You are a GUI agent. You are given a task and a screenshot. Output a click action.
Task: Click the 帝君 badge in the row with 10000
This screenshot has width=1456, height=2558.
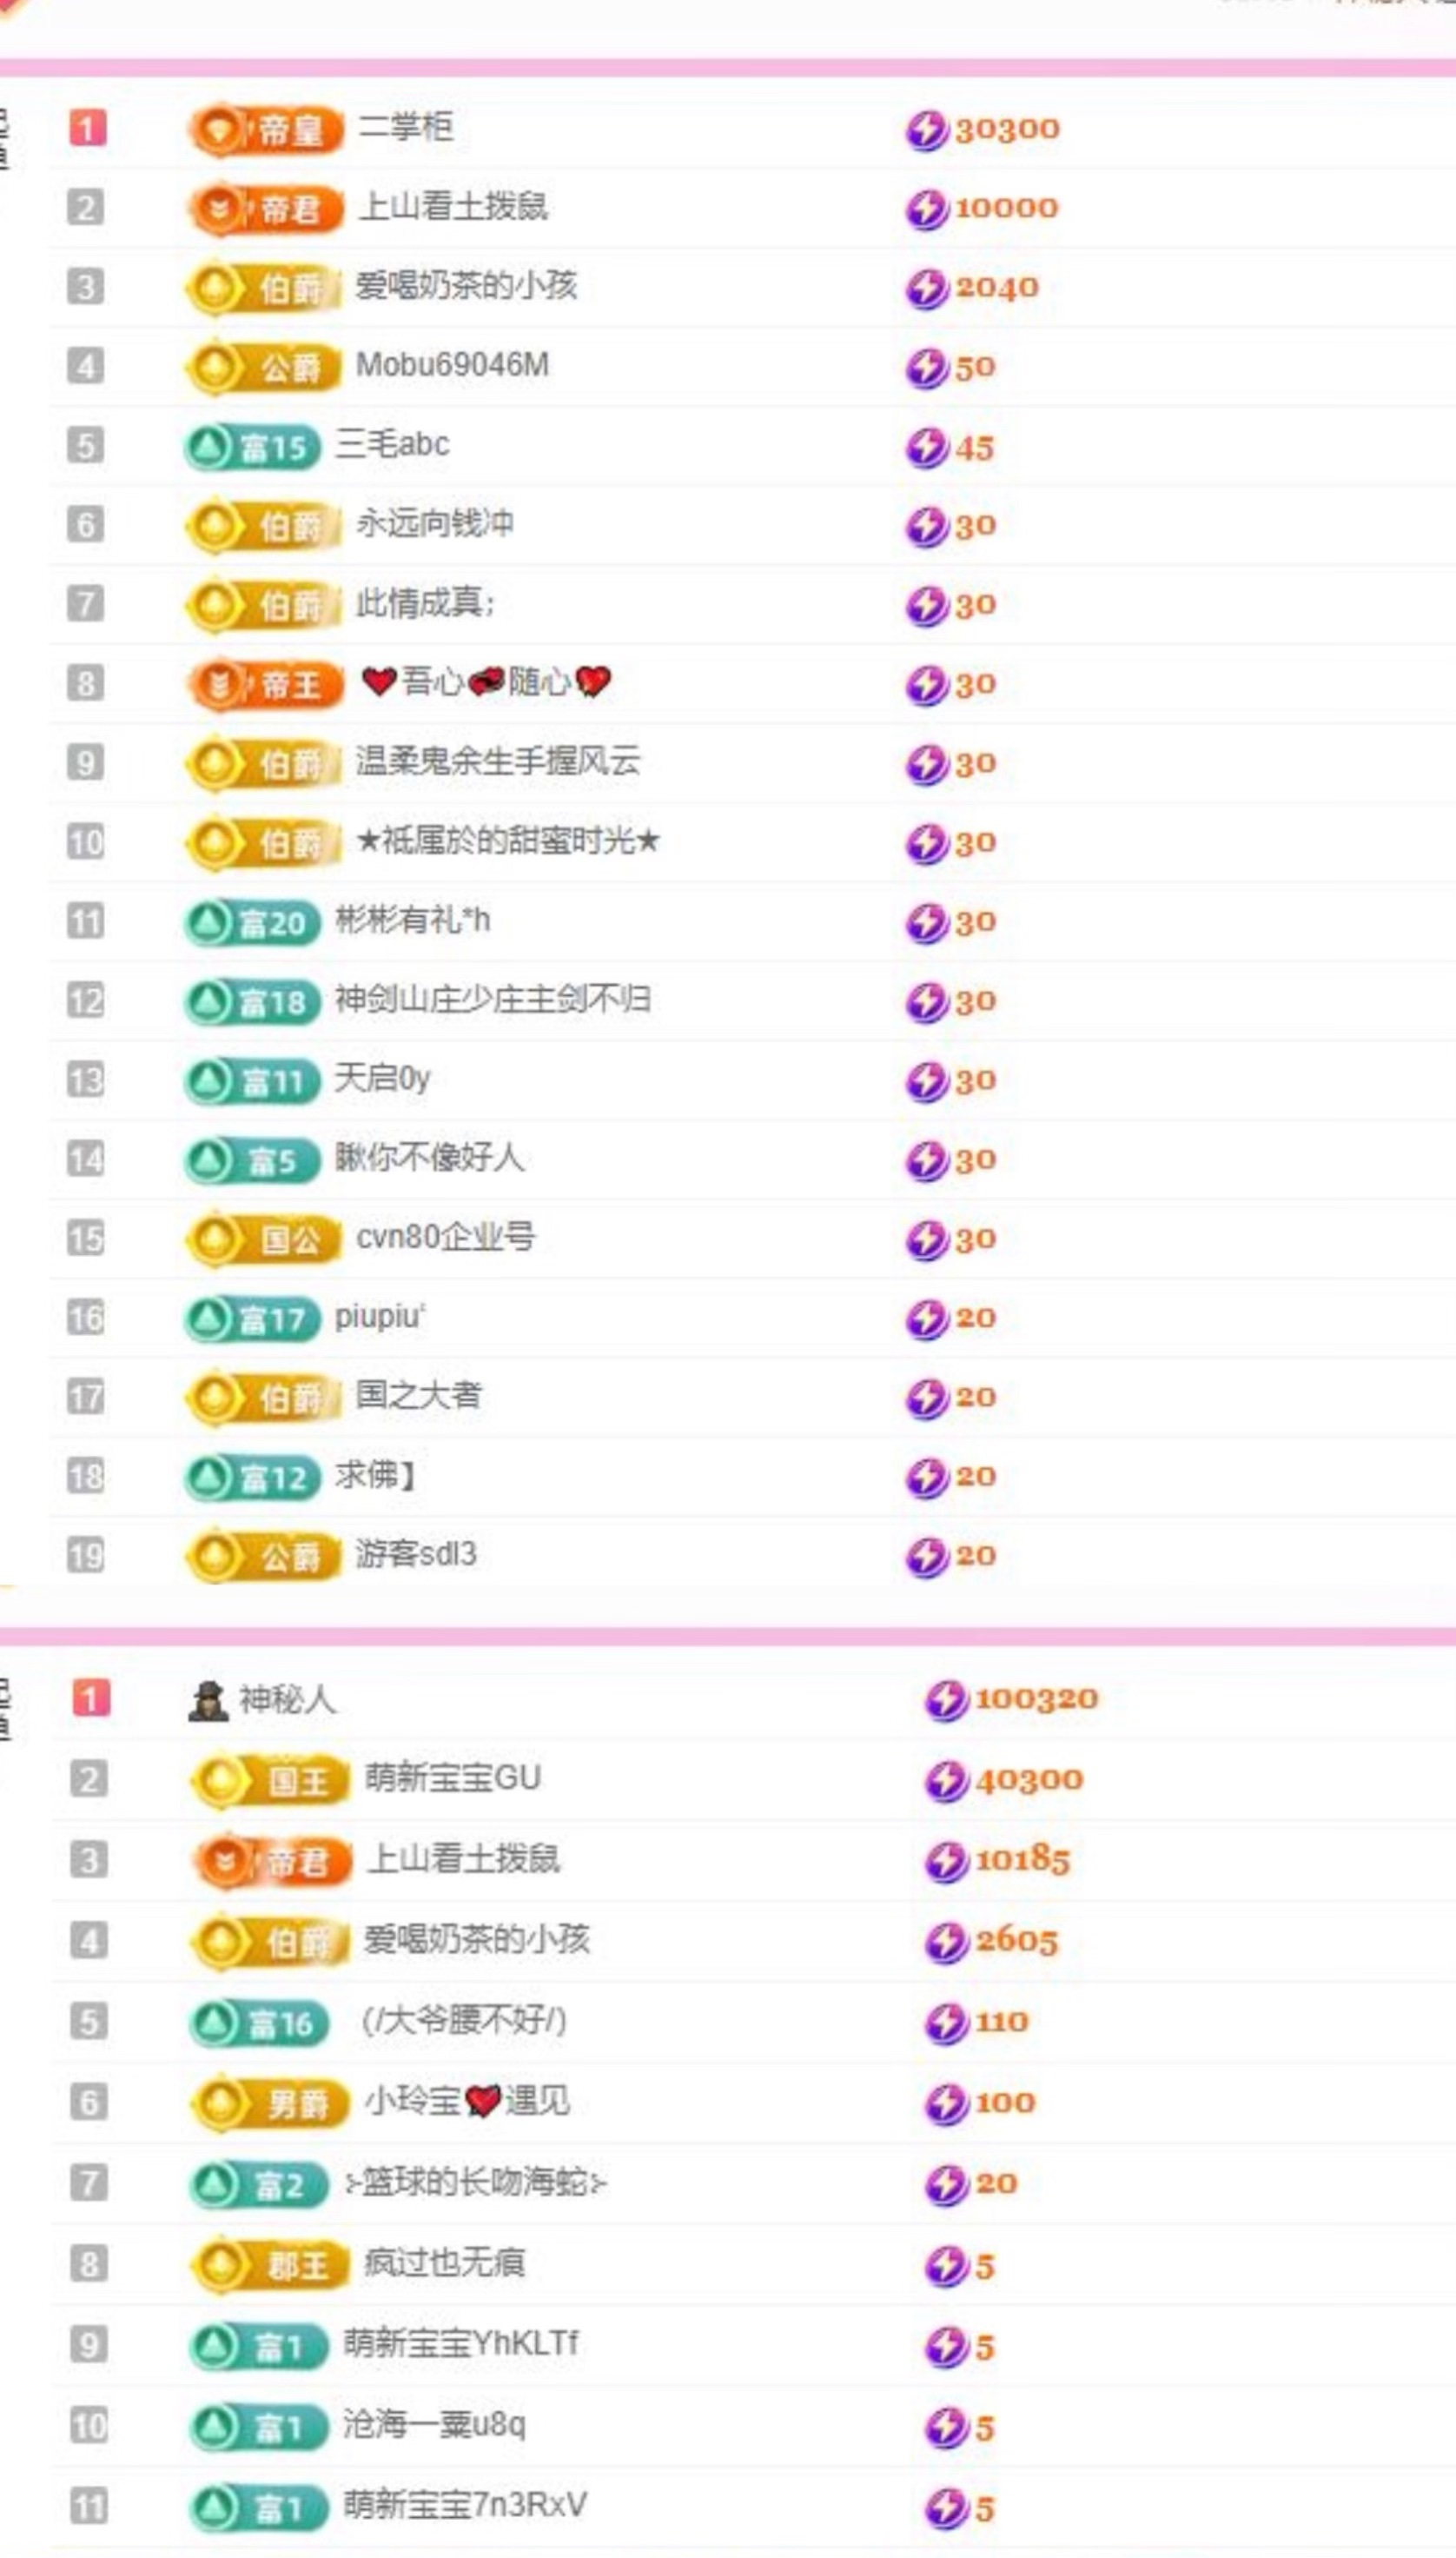point(266,209)
